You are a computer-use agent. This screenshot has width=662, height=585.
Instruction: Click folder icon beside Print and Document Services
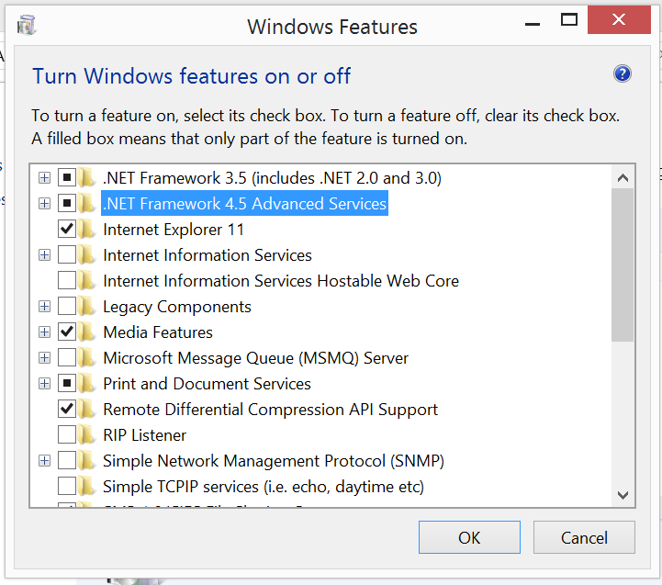click(87, 384)
